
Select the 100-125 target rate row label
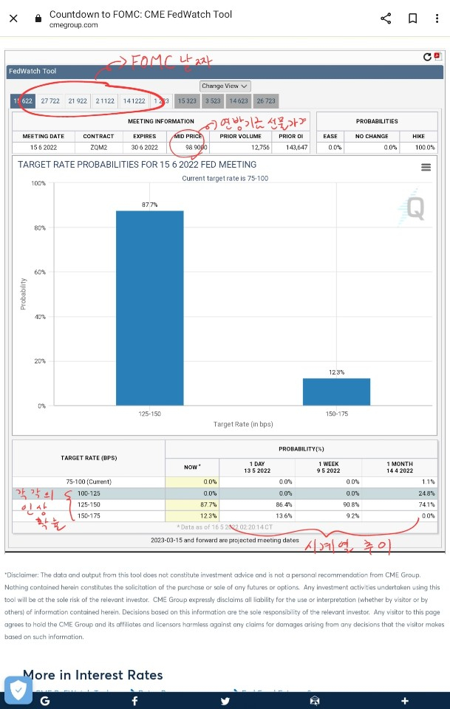coord(89,493)
